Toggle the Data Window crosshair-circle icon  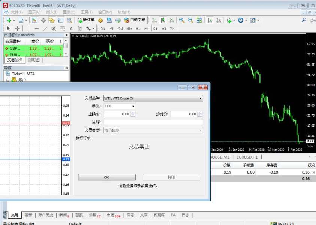tap(43, 20)
